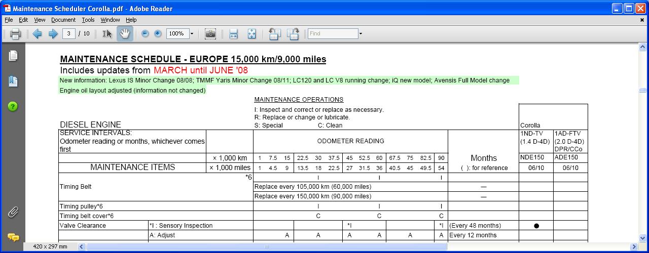Screen dimensions: 649x253
Task: Click the horizontal scrollbar thumb
Action: point(266,247)
